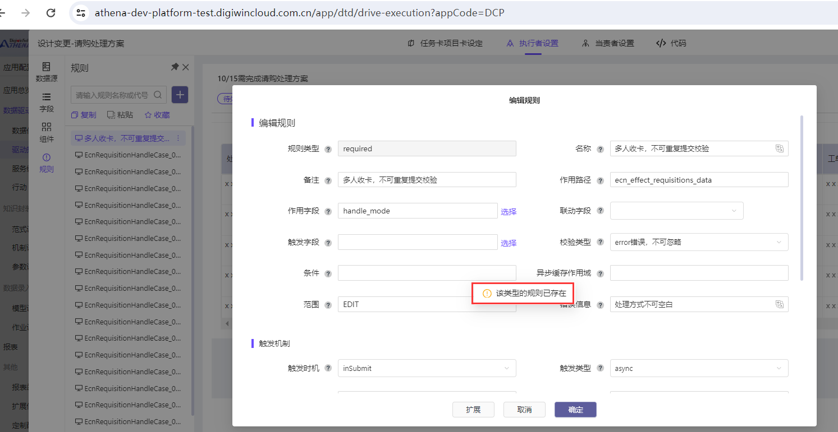The image size is (838, 432).
Task: Show help tooltip for 规则类型
Action: tap(328, 149)
